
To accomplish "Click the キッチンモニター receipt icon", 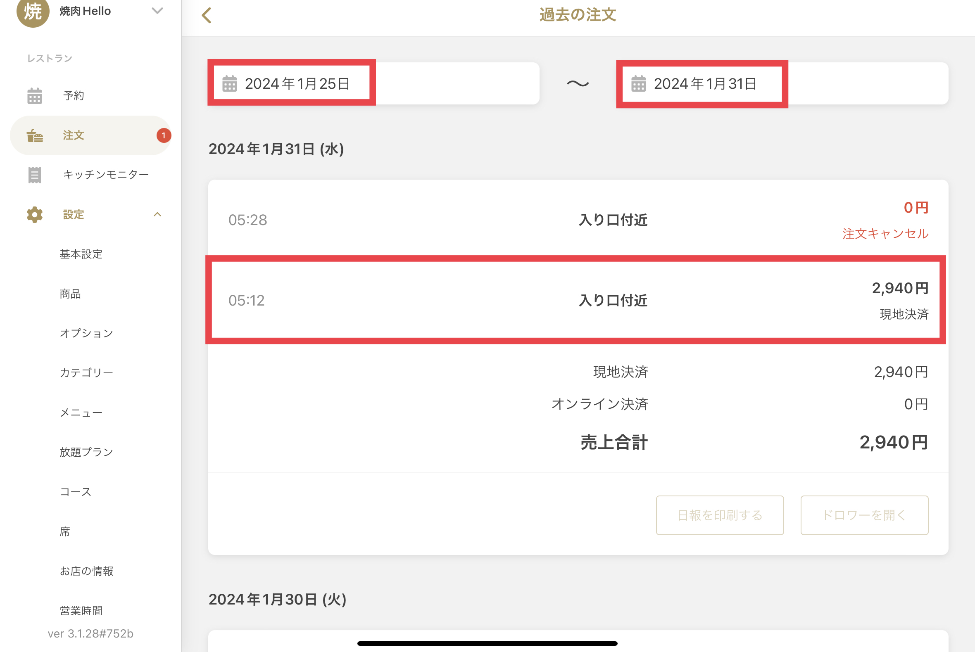I will tap(35, 175).
